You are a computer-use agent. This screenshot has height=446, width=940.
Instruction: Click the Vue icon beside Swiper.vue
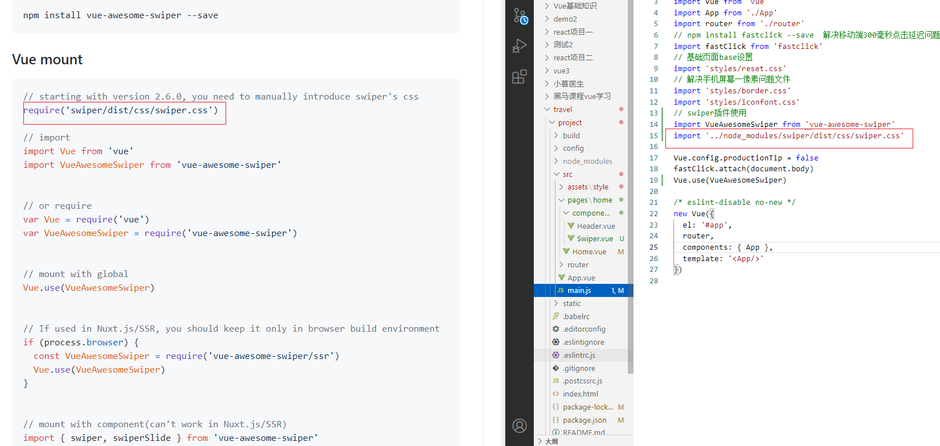tap(571, 238)
